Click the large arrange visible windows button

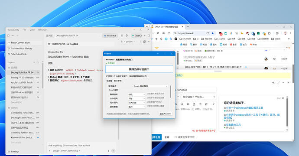click(139, 69)
